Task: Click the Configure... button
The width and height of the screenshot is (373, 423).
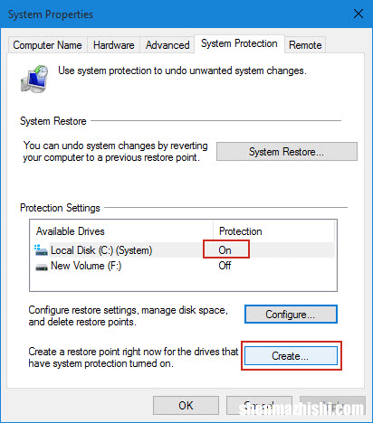Action: [291, 315]
